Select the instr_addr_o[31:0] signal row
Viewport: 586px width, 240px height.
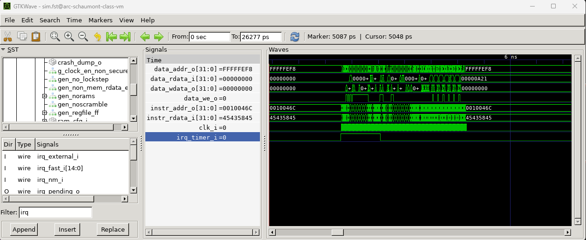point(203,108)
